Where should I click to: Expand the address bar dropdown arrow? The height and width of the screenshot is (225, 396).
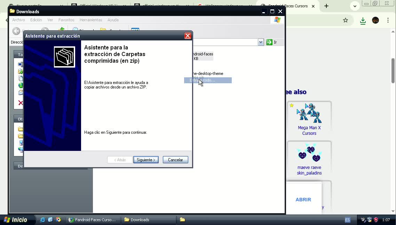point(261,42)
